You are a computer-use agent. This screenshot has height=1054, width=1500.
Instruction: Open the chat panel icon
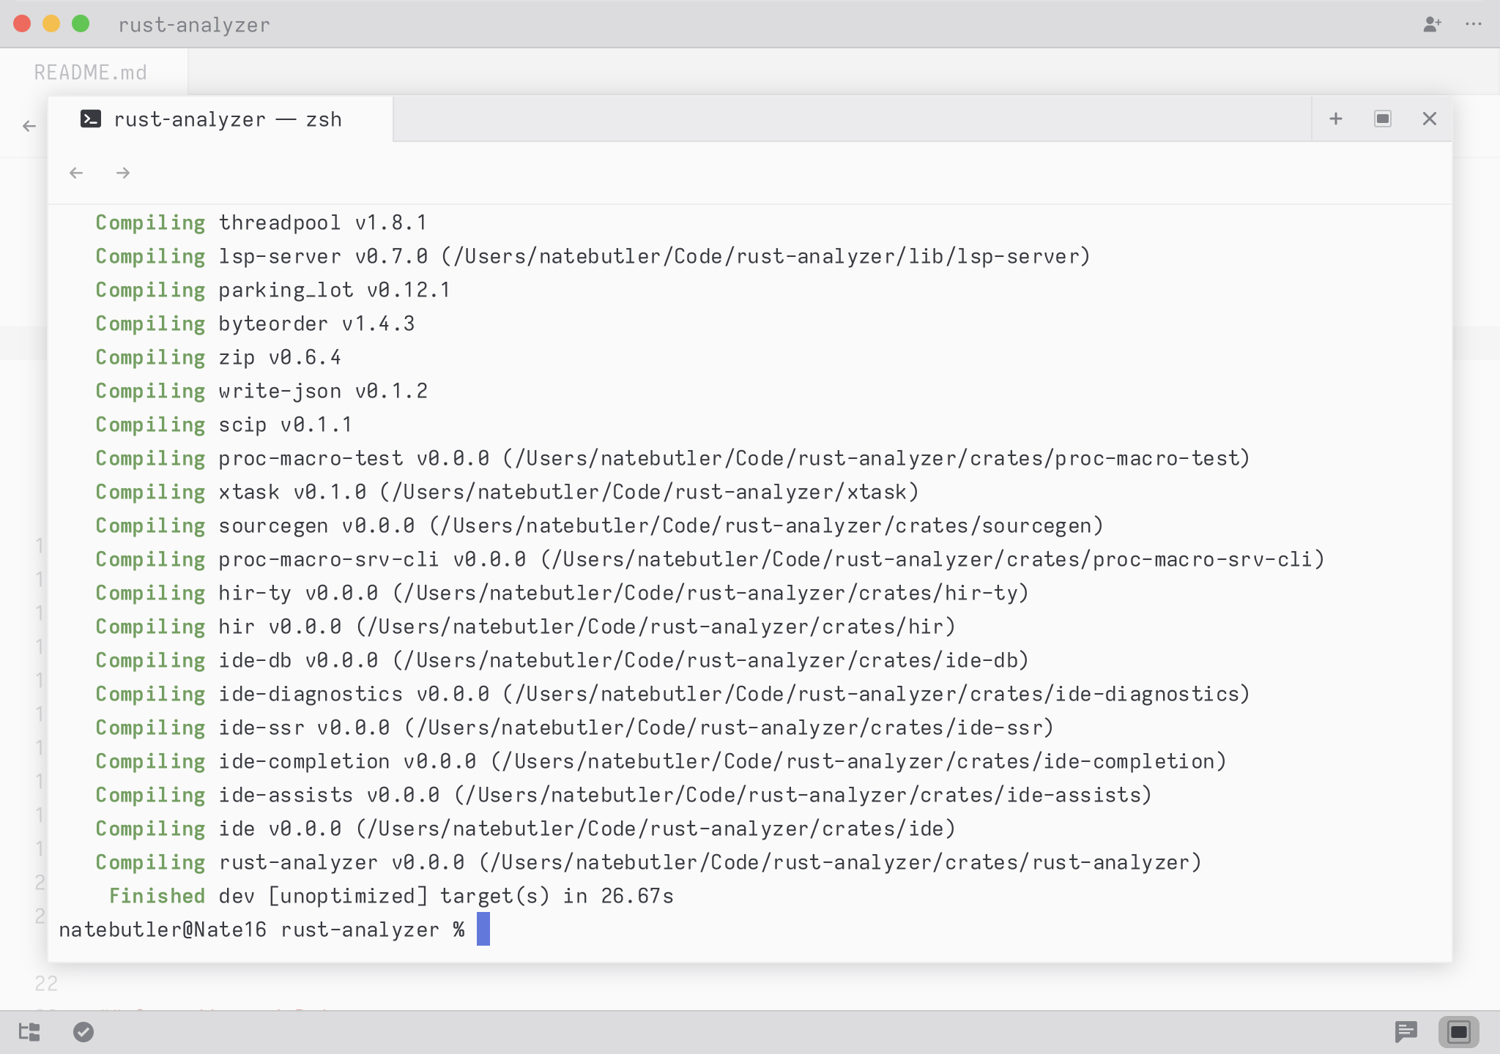click(1406, 1032)
